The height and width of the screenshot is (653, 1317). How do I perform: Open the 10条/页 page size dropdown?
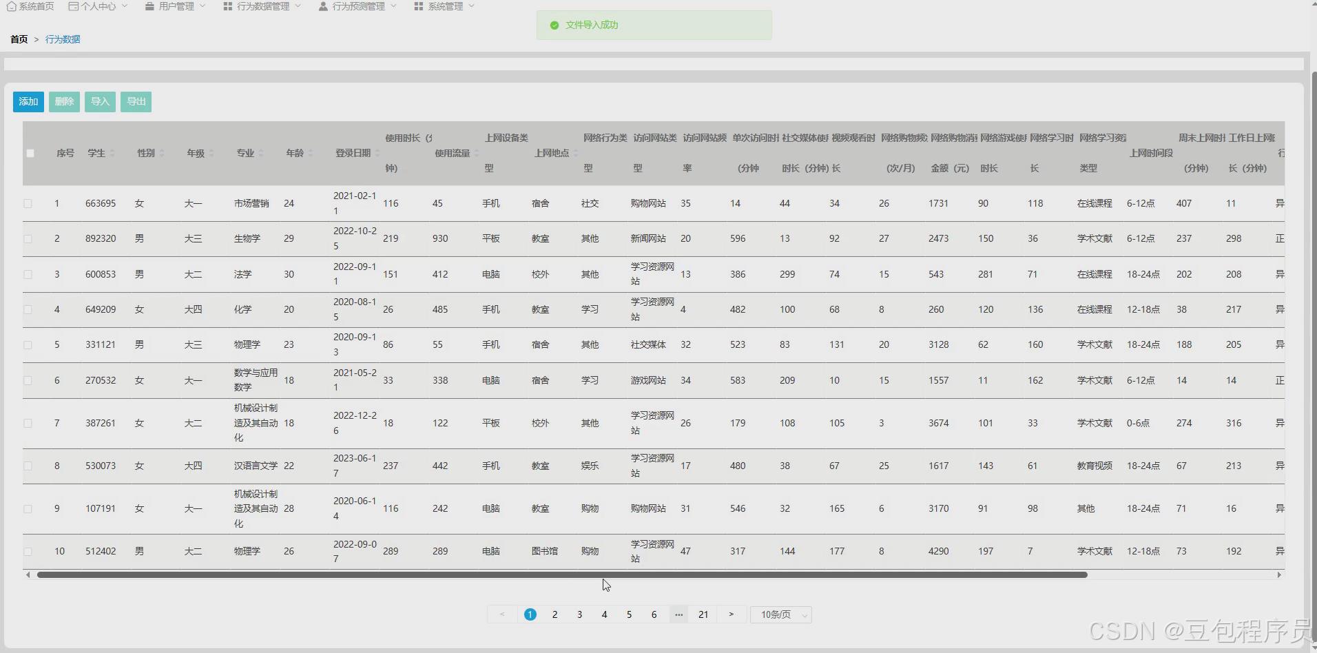click(x=781, y=614)
